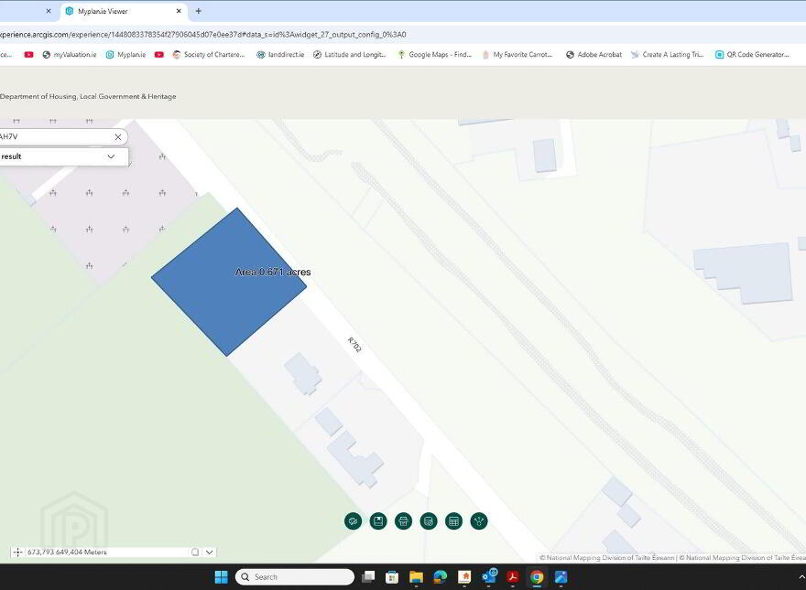
Task: Open Adobe Acrobat from the taskbar
Action: pyautogui.click(x=513, y=577)
